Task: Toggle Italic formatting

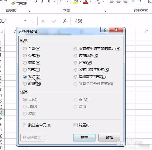Action: coord(42,2)
